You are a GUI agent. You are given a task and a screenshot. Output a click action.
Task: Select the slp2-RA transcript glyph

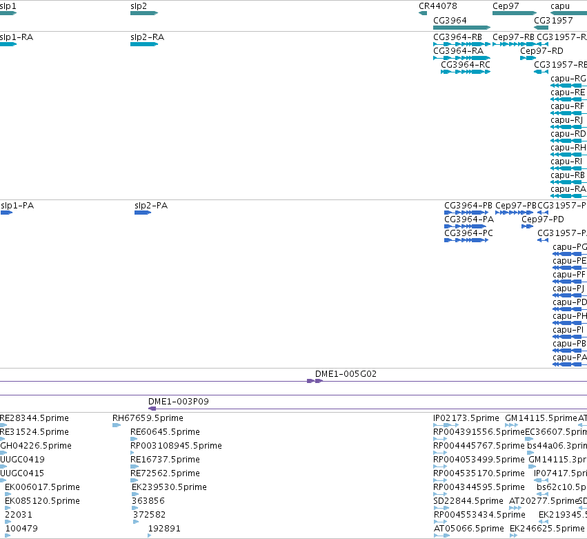click(144, 44)
